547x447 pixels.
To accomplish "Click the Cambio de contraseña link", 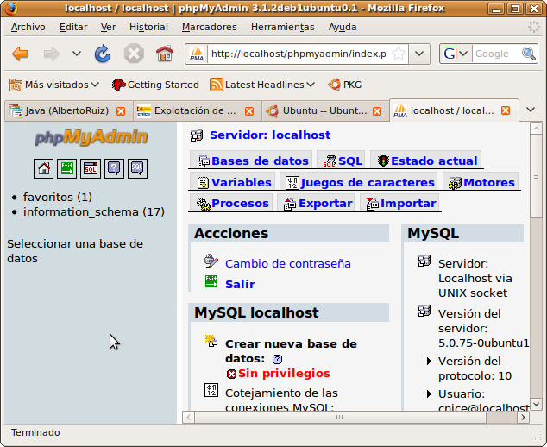I will 287,263.
